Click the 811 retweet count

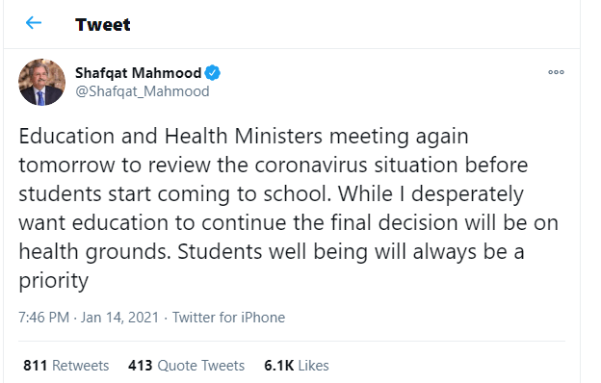click(36, 366)
